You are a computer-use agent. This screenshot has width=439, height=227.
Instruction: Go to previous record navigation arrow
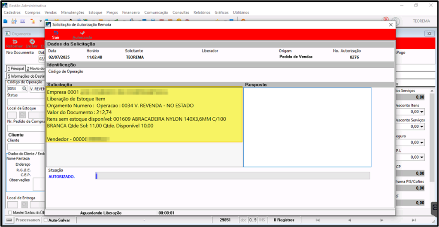(349, 220)
